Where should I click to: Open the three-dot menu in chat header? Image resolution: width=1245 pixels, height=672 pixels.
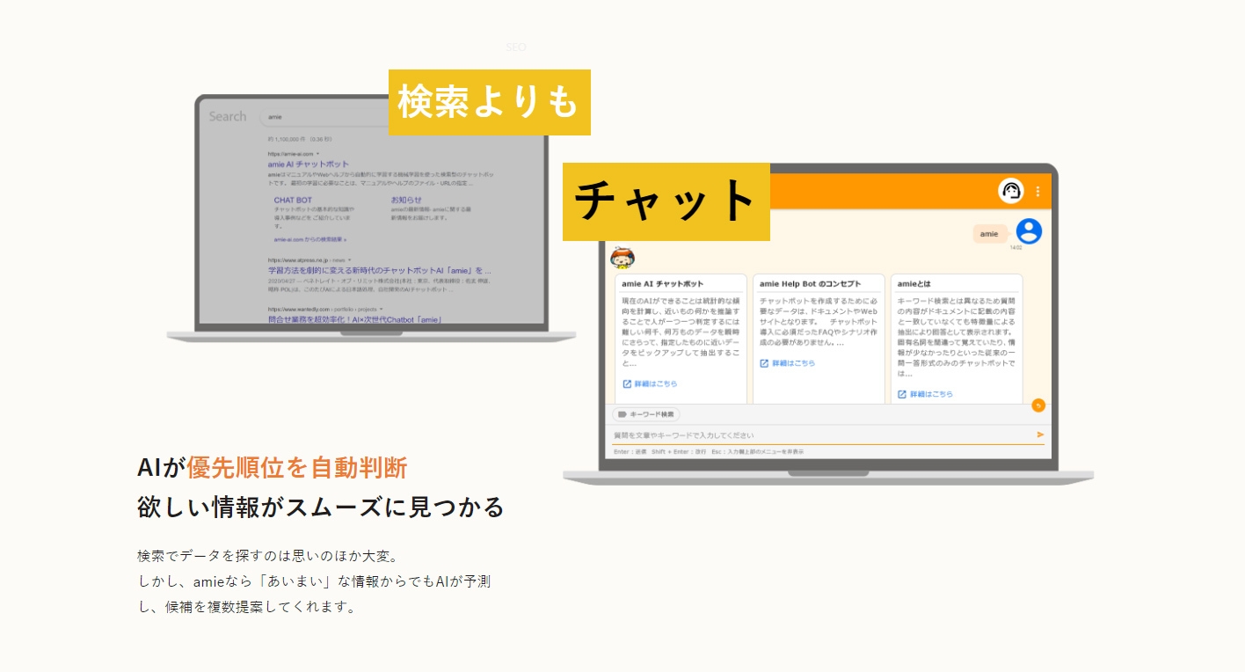[x=1037, y=191]
